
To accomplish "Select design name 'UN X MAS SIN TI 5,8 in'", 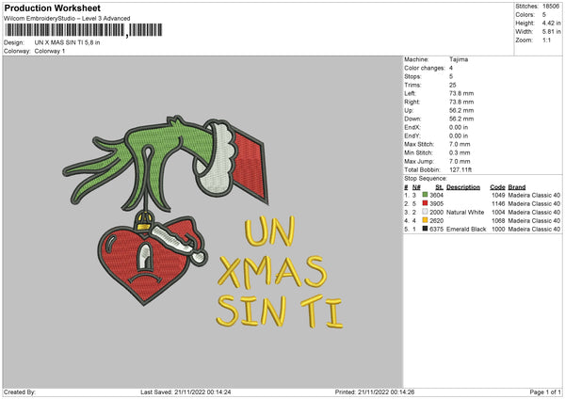I will [x=68, y=42].
